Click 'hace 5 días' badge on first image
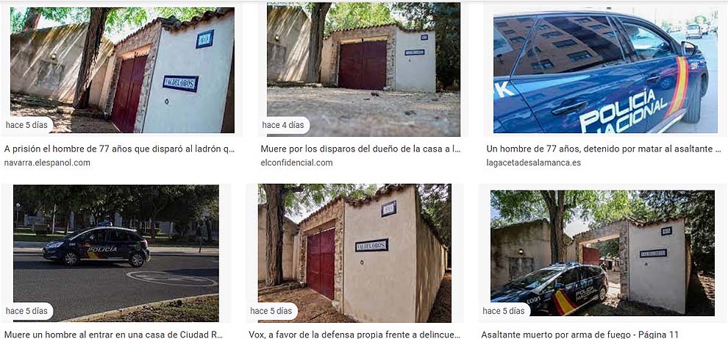This screenshot has width=728, height=339. (26, 125)
